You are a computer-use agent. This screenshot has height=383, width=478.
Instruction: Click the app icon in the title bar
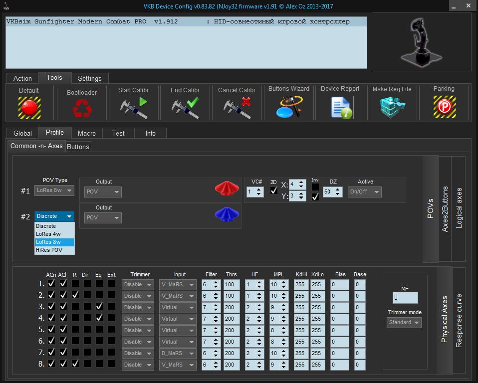click(x=6, y=5)
